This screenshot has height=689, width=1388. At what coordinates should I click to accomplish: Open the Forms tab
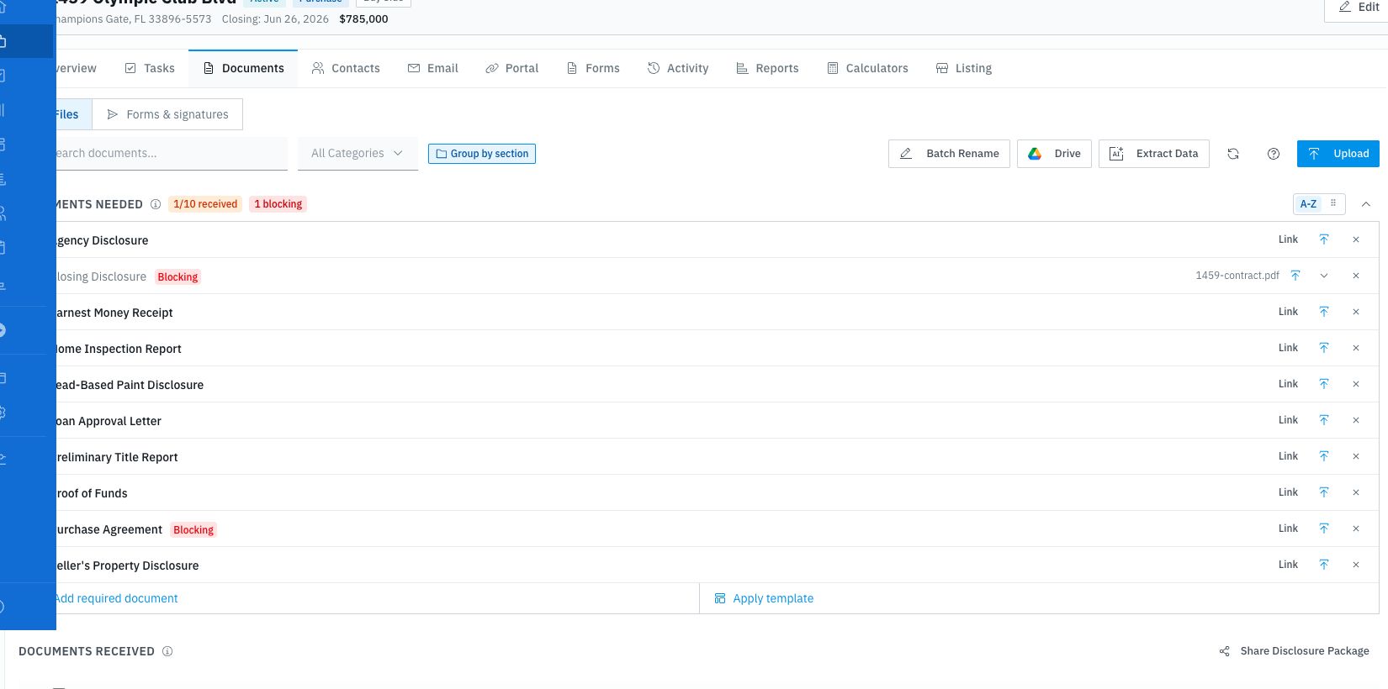[x=593, y=68]
